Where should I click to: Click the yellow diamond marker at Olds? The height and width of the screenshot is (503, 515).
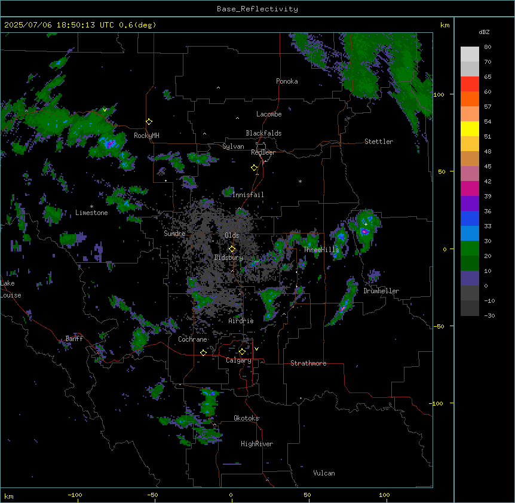232,249
